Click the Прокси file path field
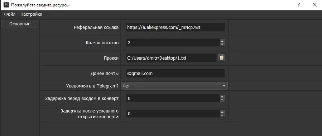 coord(171,58)
